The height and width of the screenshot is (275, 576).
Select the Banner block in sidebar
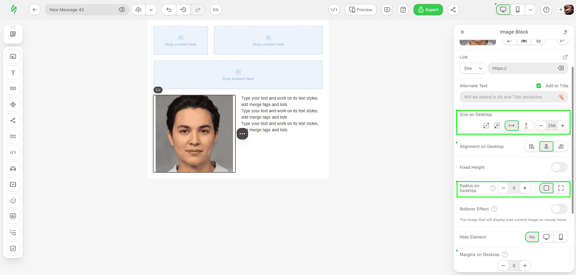pos(13,168)
